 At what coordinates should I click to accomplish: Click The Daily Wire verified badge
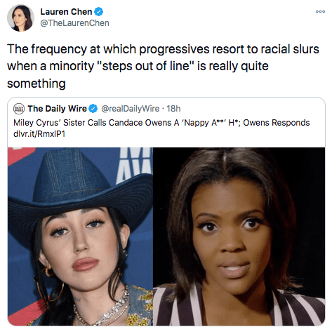(x=93, y=109)
